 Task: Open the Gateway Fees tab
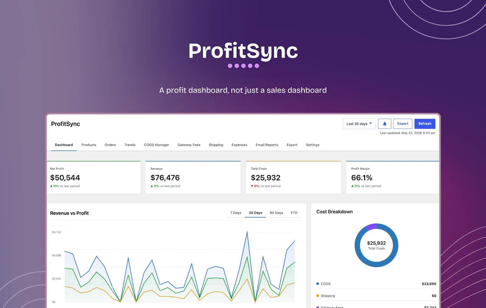click(x=189, y=145)
